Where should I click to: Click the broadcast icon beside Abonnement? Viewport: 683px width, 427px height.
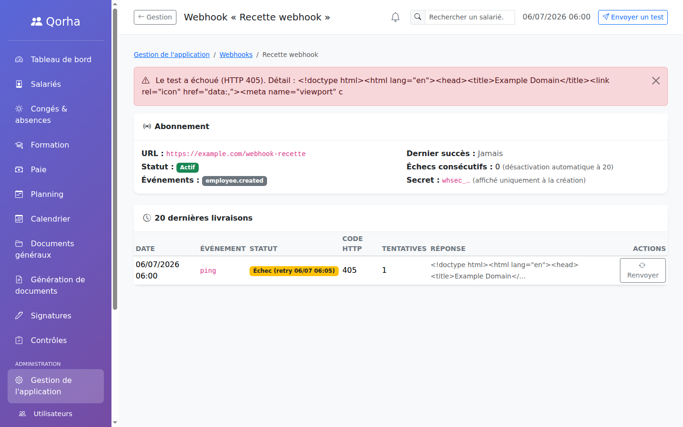click(147, 126)
